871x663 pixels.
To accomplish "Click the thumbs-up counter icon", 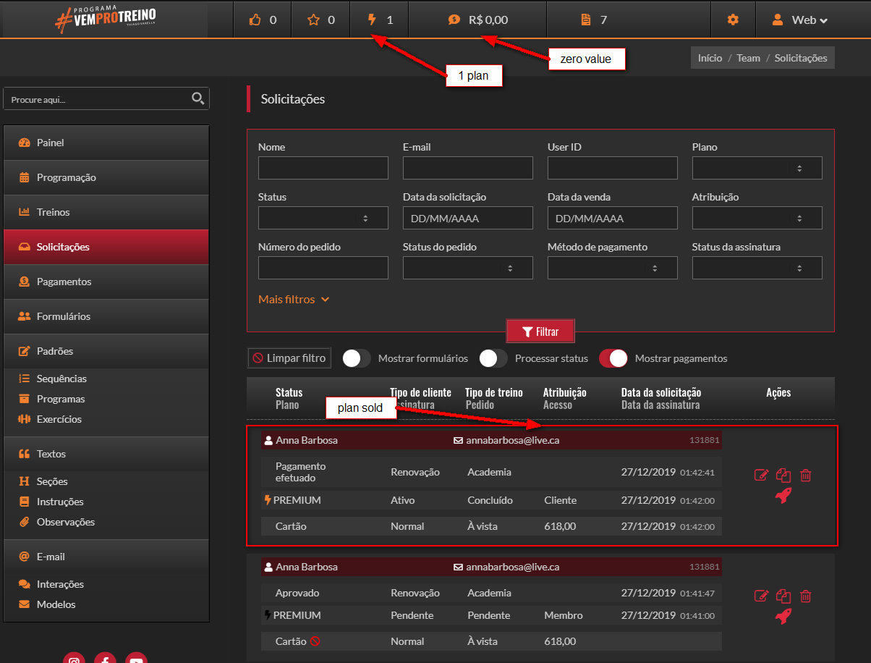I will click(255, 20).
